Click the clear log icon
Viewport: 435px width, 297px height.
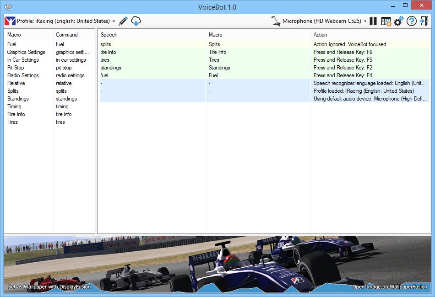[x=386, y=21]
